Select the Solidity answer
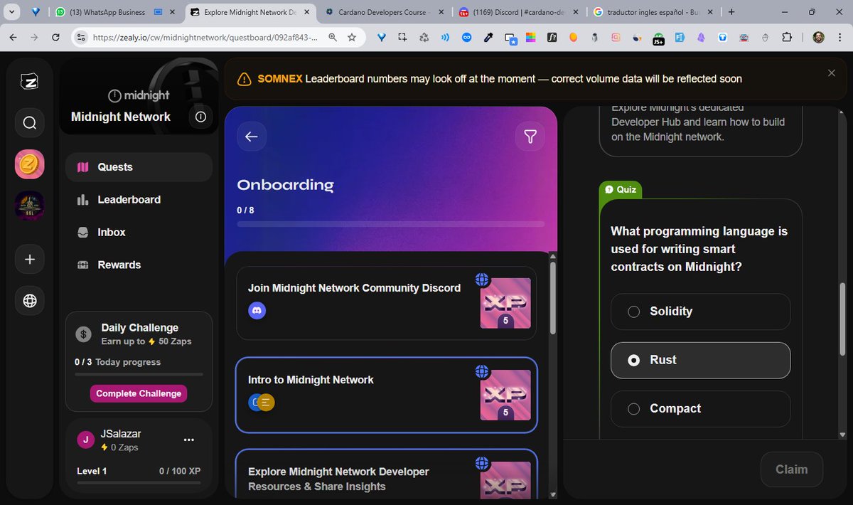853x505 pixels. (700, 312)
